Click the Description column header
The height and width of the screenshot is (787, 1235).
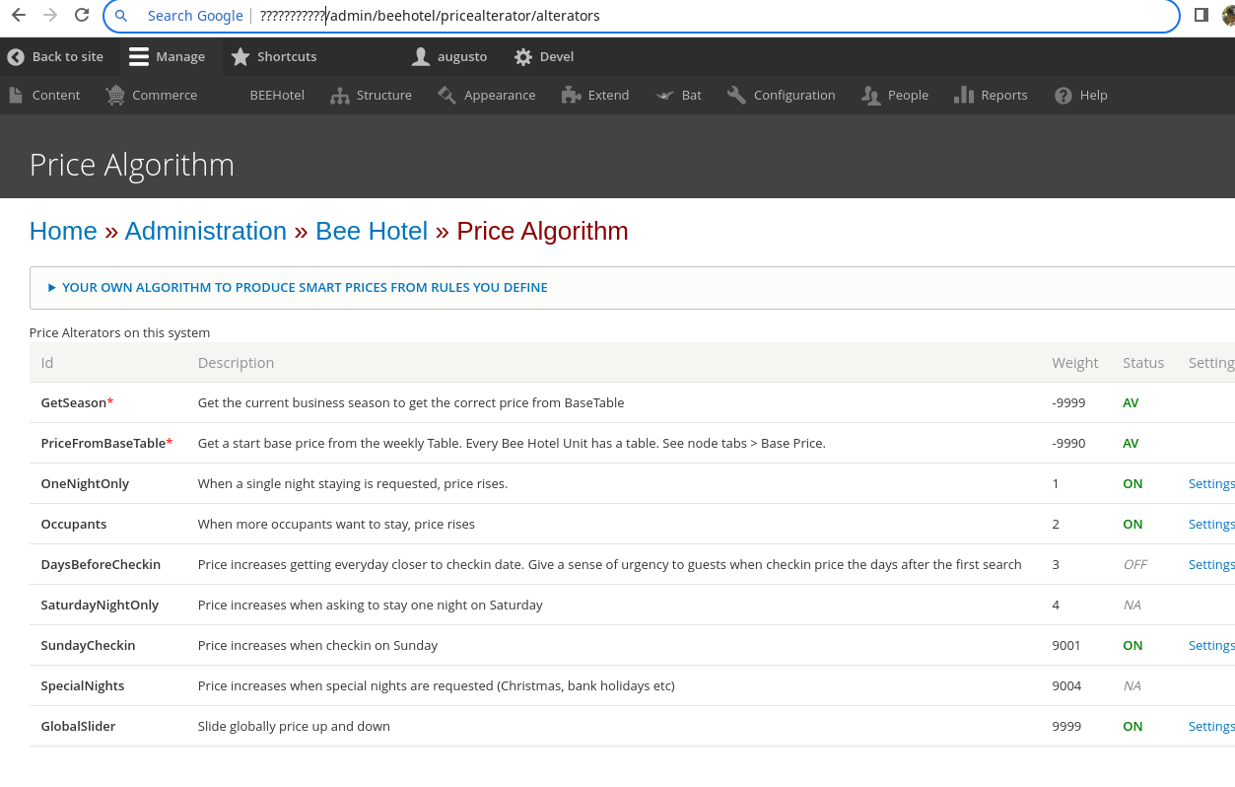(236, 363)
